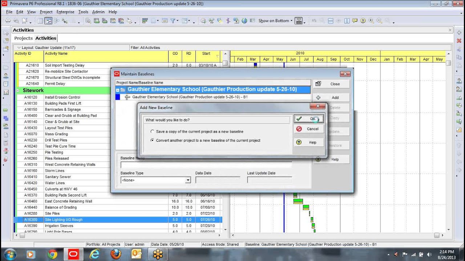Viewport: 465px width, 261px height.
Task: Click the Start column header
Action: coord(207,56)
